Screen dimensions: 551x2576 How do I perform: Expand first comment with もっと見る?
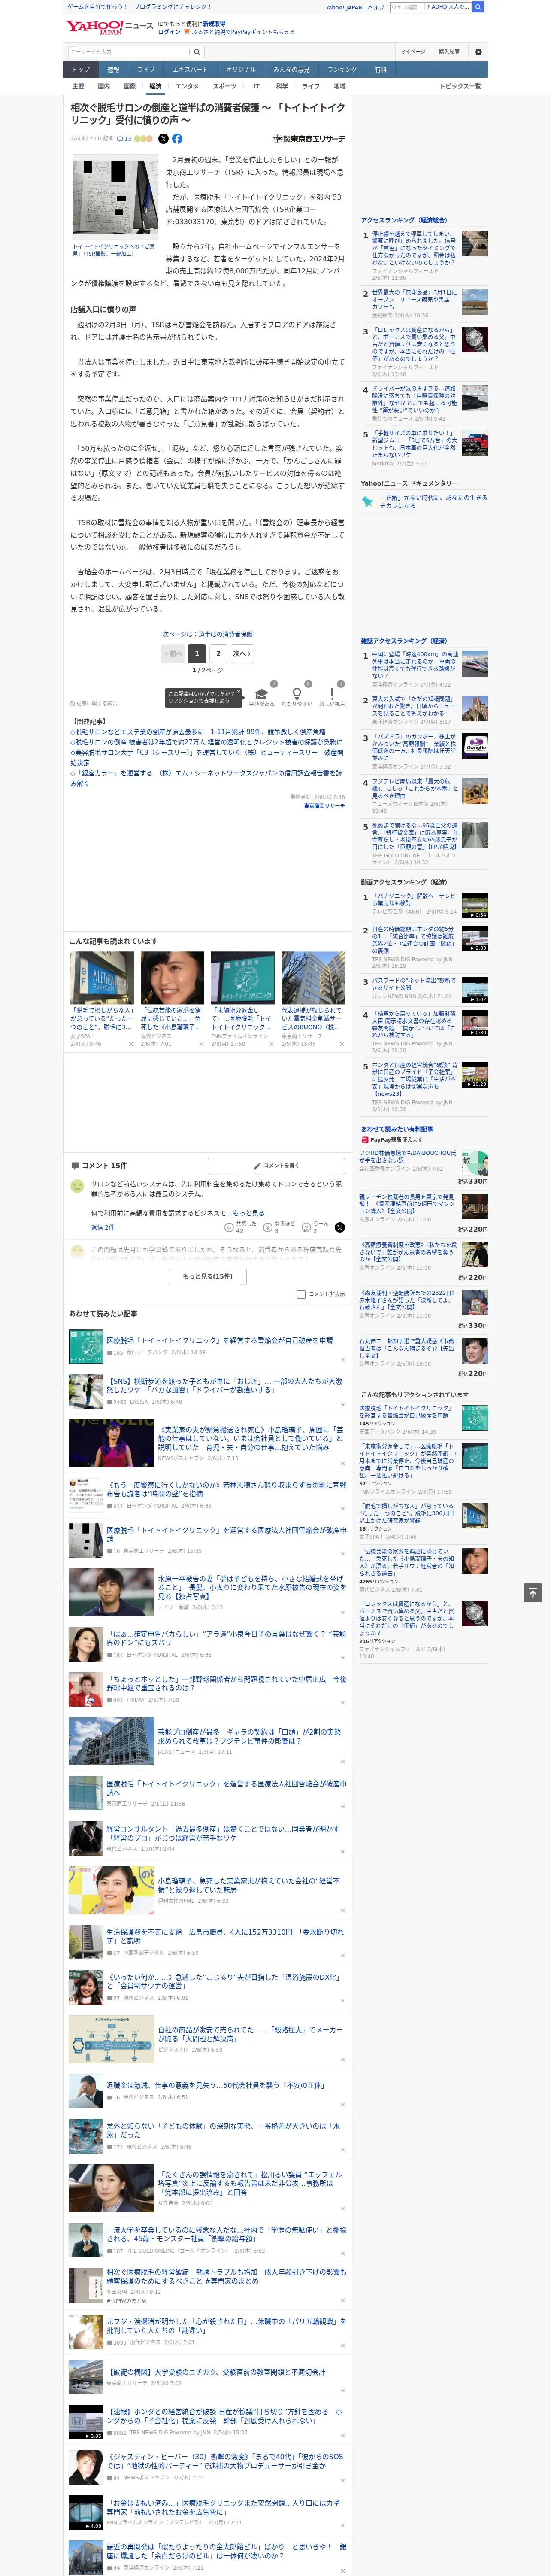[249, 1213]
